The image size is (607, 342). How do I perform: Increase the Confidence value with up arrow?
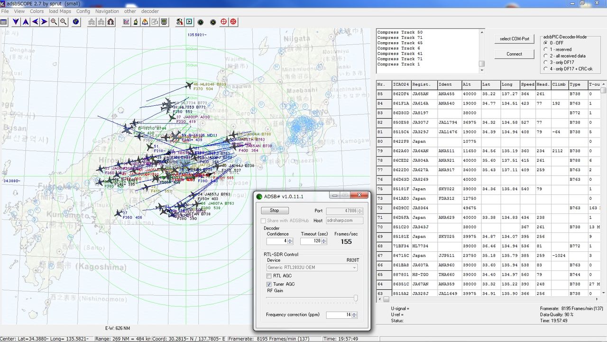pyautogui.click(x=290, y=240)
